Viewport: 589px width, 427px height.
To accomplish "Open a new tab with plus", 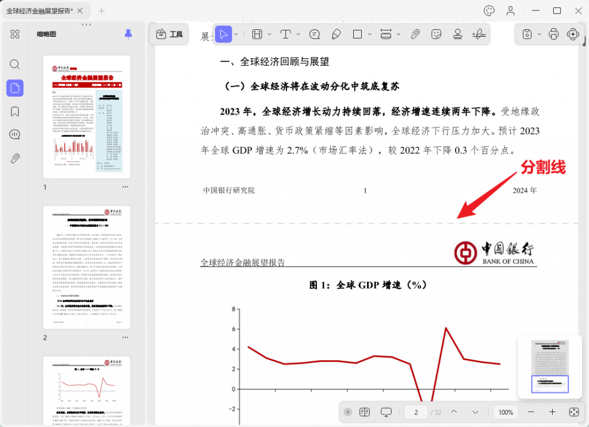I will [x=101, y=11].
